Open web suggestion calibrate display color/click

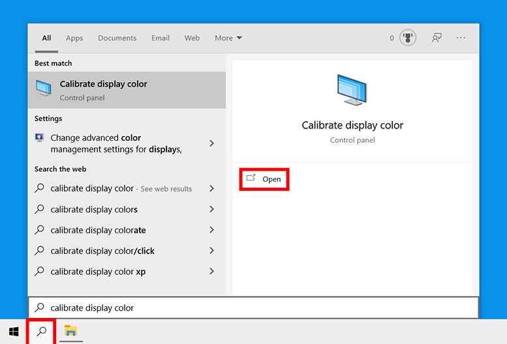(102, 251)
